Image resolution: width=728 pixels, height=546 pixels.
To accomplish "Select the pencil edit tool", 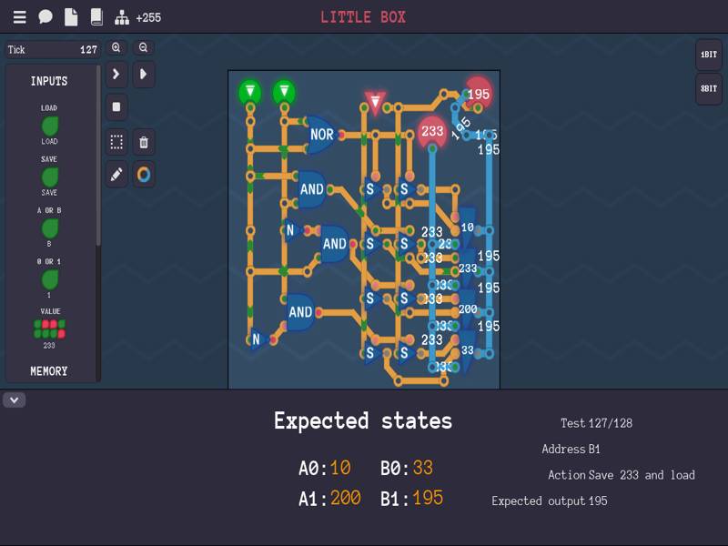I will (116, 174).
